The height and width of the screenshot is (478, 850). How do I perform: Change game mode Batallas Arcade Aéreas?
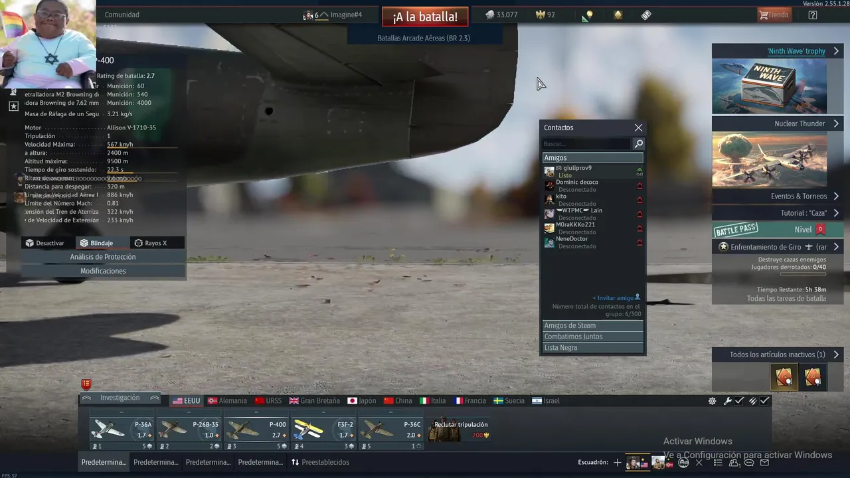coord(424,38)
